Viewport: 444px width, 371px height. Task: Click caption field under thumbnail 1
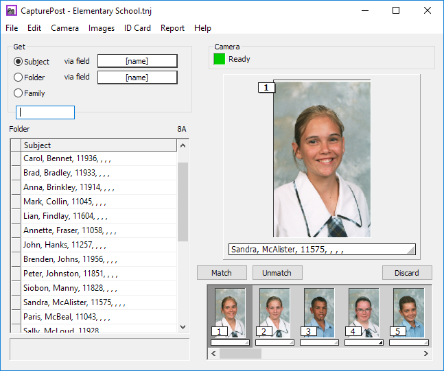point(230,343)
